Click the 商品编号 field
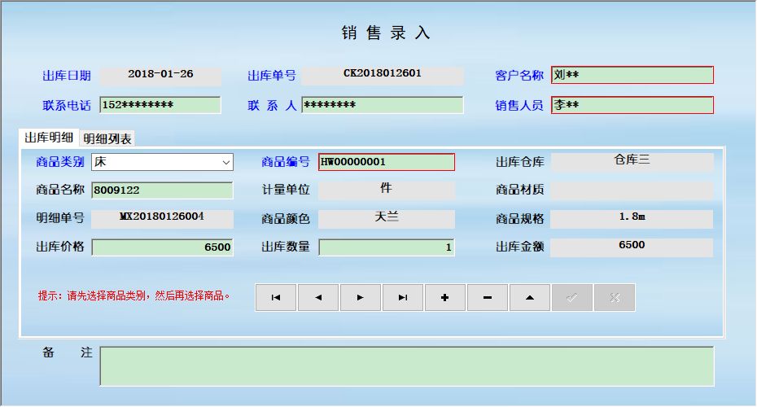 coord(386,162)
